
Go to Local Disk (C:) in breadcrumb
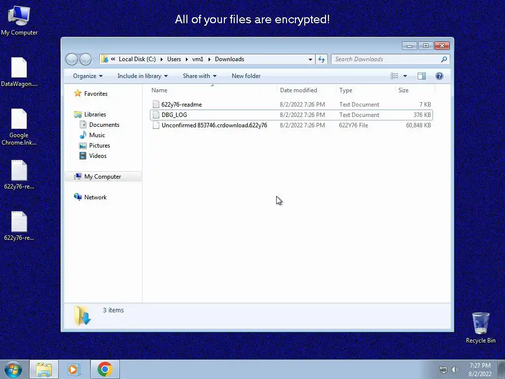[137, 59]
